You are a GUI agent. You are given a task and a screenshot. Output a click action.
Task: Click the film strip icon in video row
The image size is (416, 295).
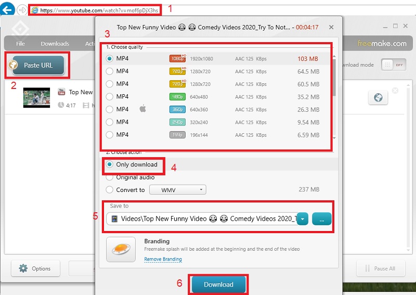86,106
